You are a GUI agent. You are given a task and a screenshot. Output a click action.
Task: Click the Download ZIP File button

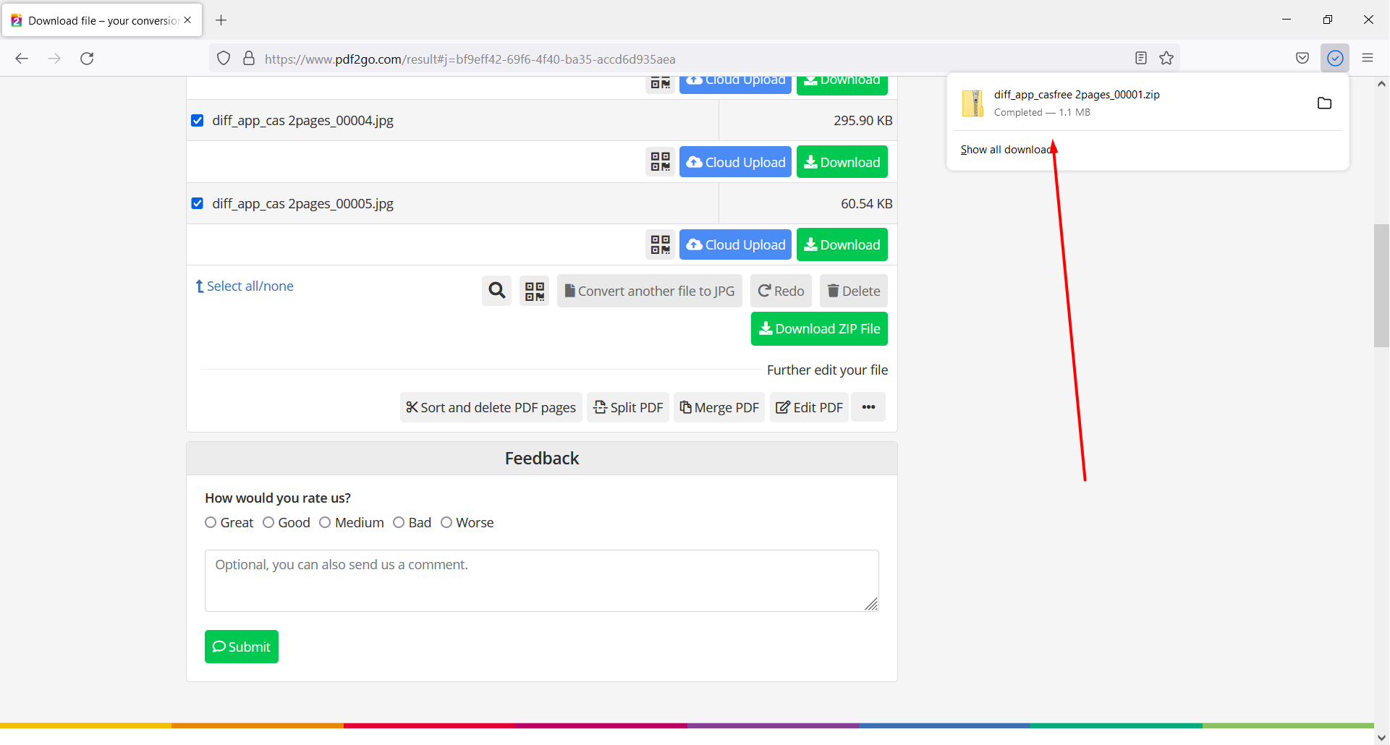point(819,328)
